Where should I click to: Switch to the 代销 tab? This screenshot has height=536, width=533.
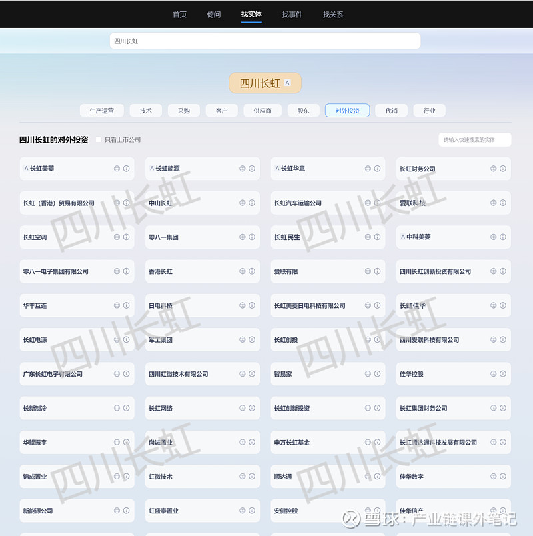(x=392, y=111)
